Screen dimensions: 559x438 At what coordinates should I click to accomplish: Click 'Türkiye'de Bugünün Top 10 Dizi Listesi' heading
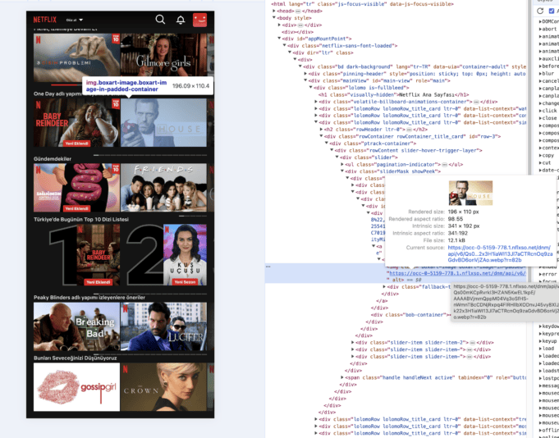(x=82, y=218)
